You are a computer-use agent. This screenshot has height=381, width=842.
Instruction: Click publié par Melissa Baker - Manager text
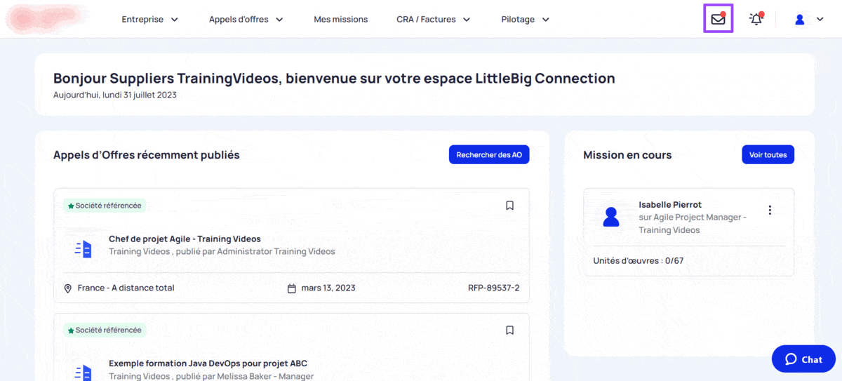(245, 376)
